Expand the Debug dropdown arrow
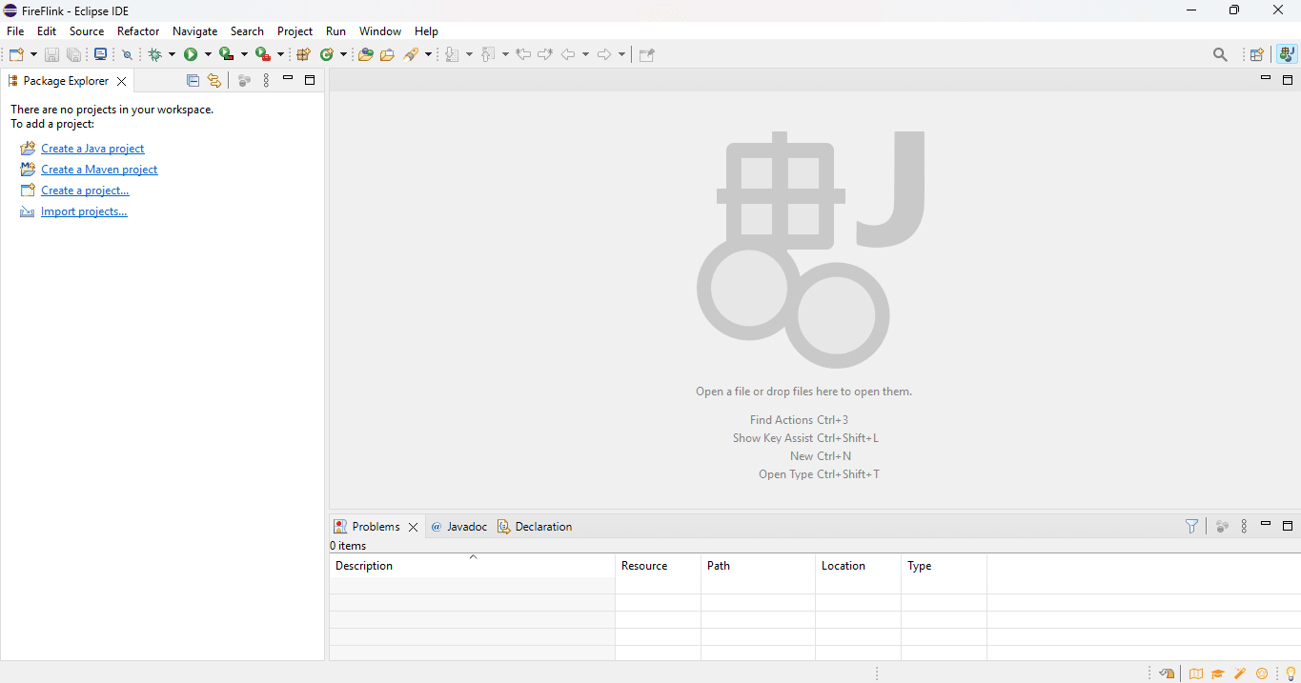The height and width of the screenshot is (683, 1301). tap(172, 54)
